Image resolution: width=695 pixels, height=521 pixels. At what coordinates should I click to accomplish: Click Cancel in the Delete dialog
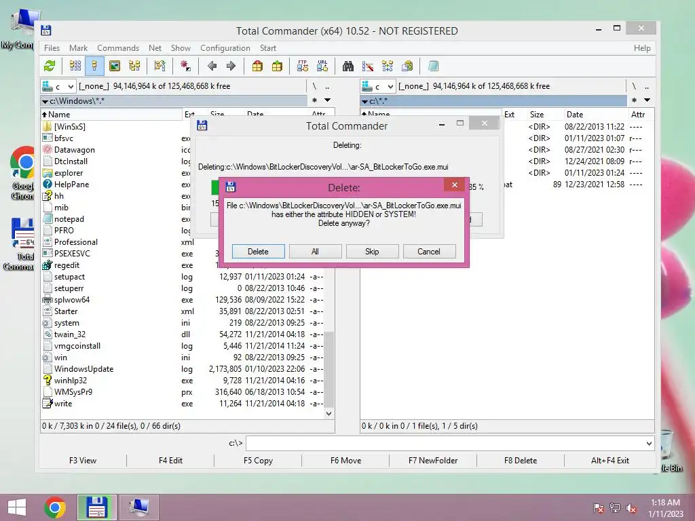[x=429, y=252]
